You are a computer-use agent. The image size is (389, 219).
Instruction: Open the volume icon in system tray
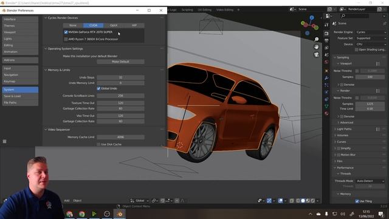click(343, 214)
